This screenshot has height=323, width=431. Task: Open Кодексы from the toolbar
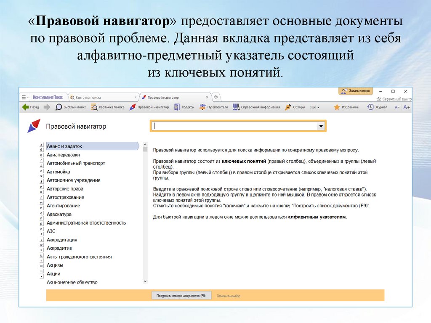[x=184, y=107]
